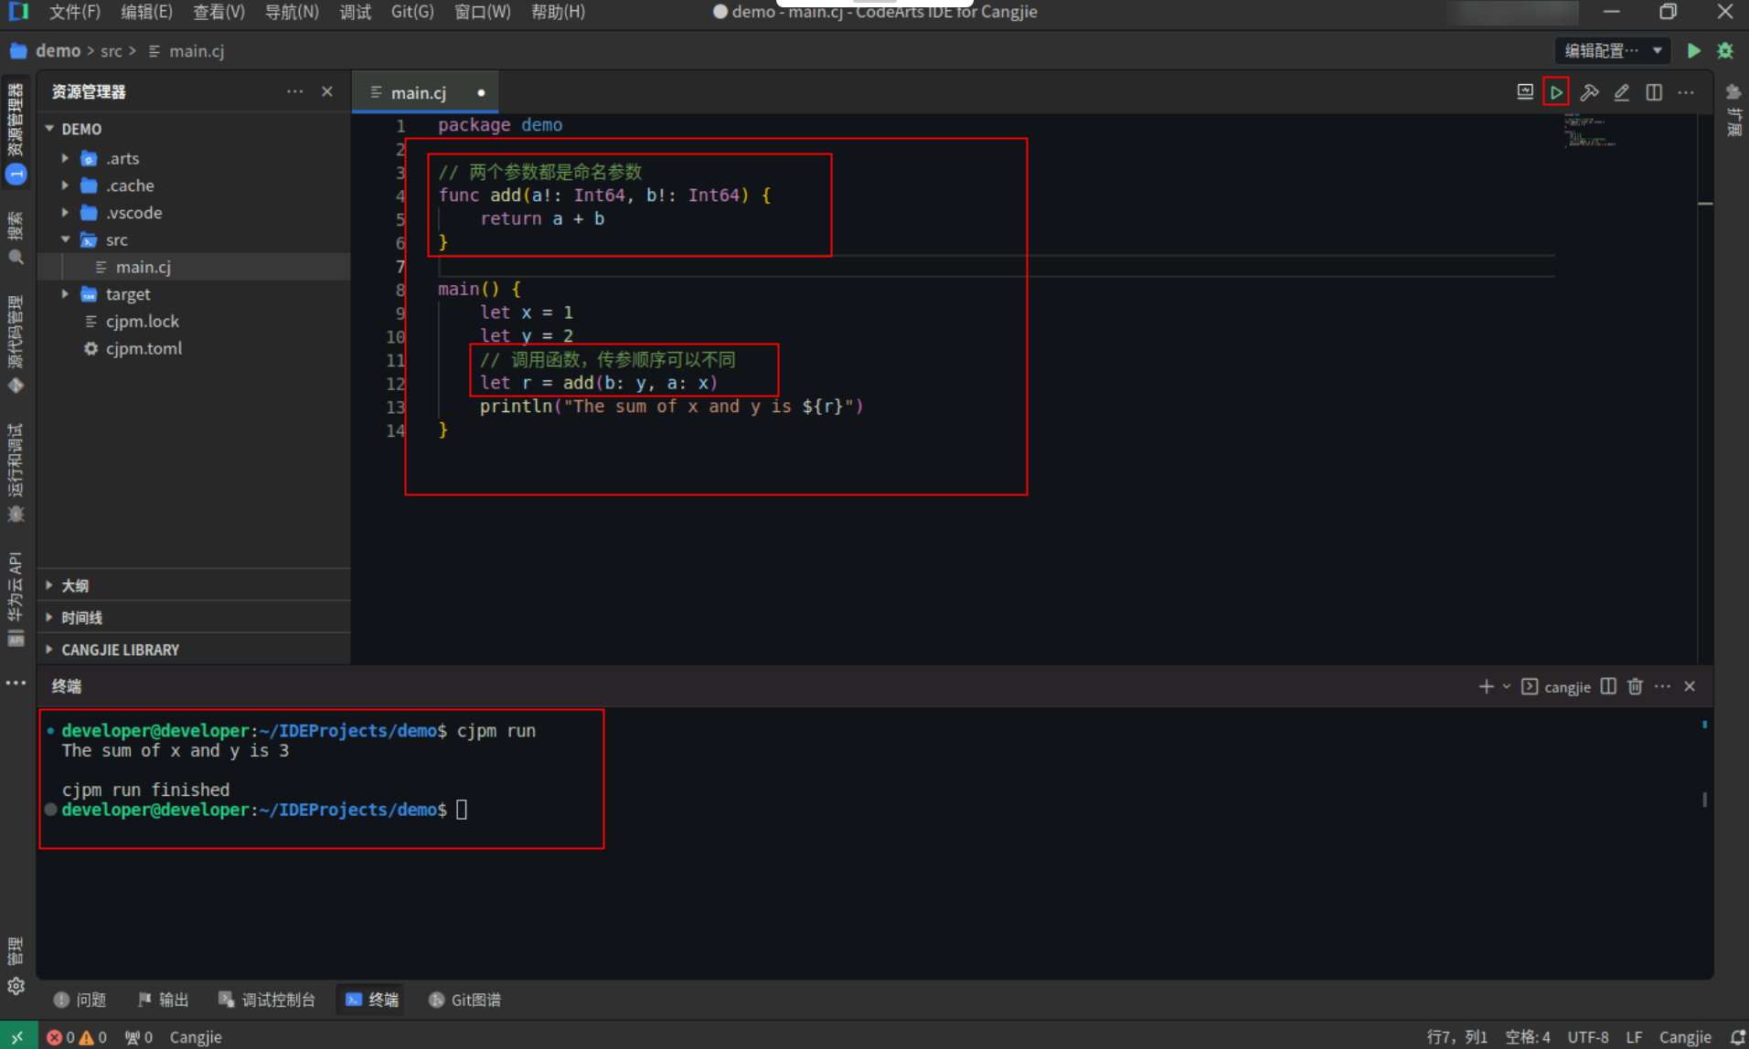Screen dimensions: 1749x1049
Task: Expand the .cache folder
Action: coord(65,185)
